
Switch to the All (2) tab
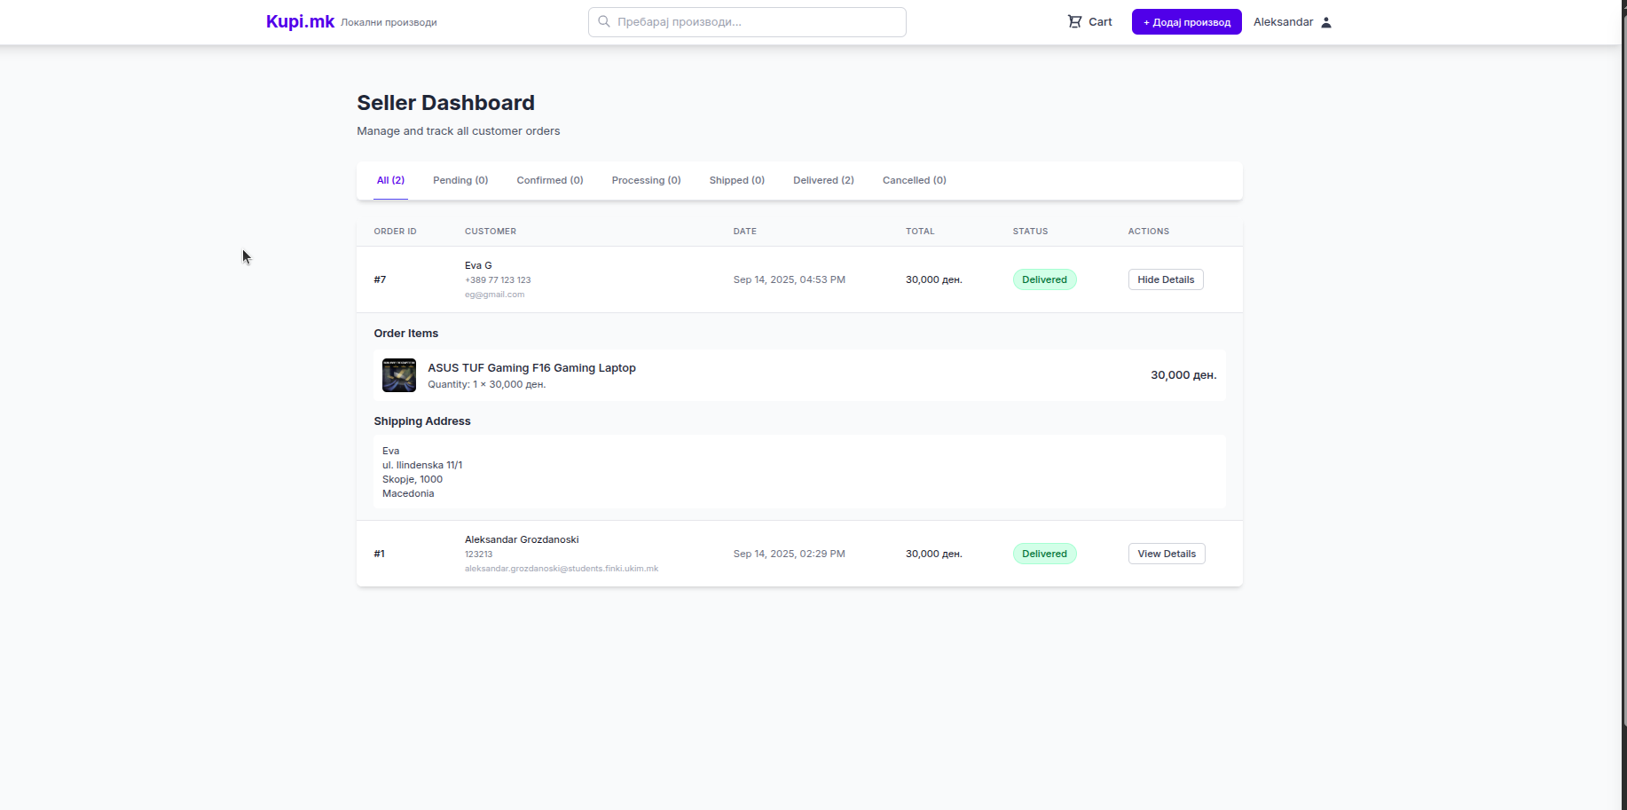coord(390,180)
